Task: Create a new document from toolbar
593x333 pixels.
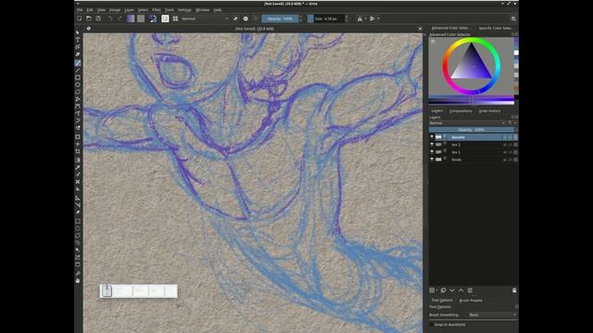Action: coord(80,18)
